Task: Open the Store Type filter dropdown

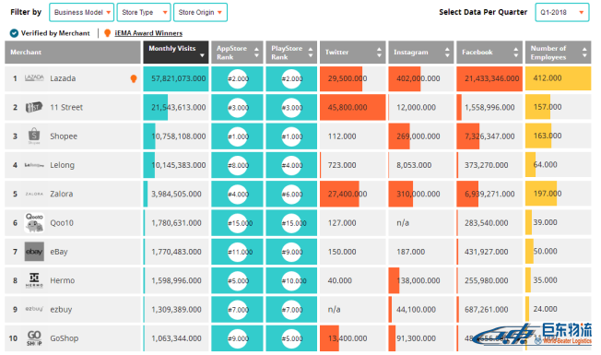Action: pyautogui.click(x=144, y=12)
